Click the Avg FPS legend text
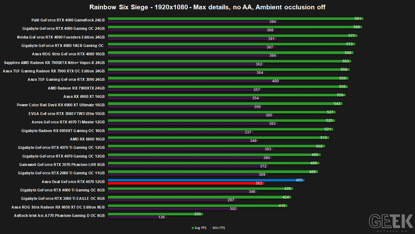The width and height of the screenshot is (415, 234). 200,228
